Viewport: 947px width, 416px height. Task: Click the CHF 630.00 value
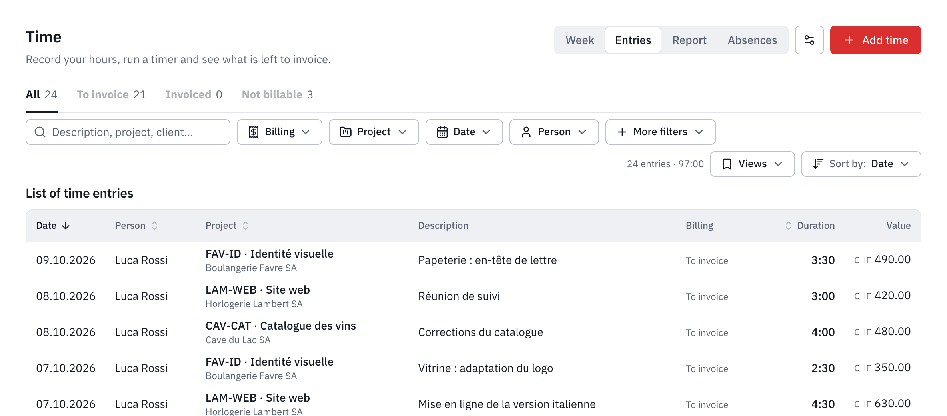click(x=882, y=404)
